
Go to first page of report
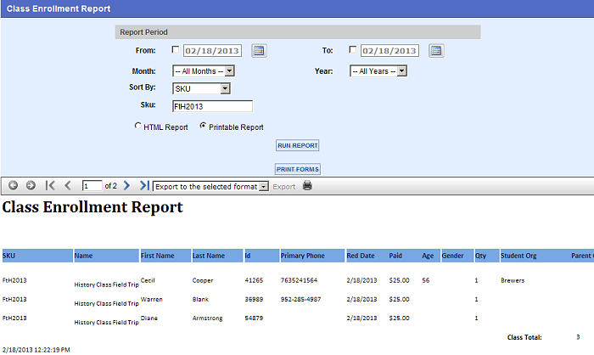pyautogui.click(x=50, y=185)
